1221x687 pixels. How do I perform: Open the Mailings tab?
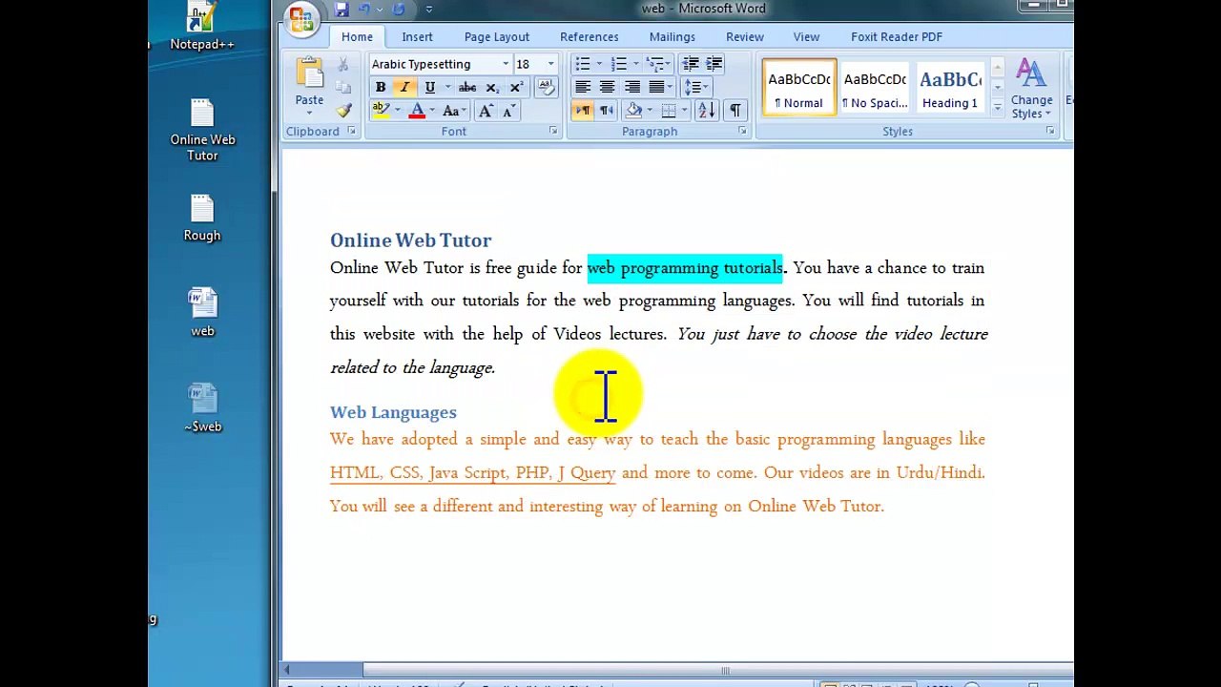(673, 36)
